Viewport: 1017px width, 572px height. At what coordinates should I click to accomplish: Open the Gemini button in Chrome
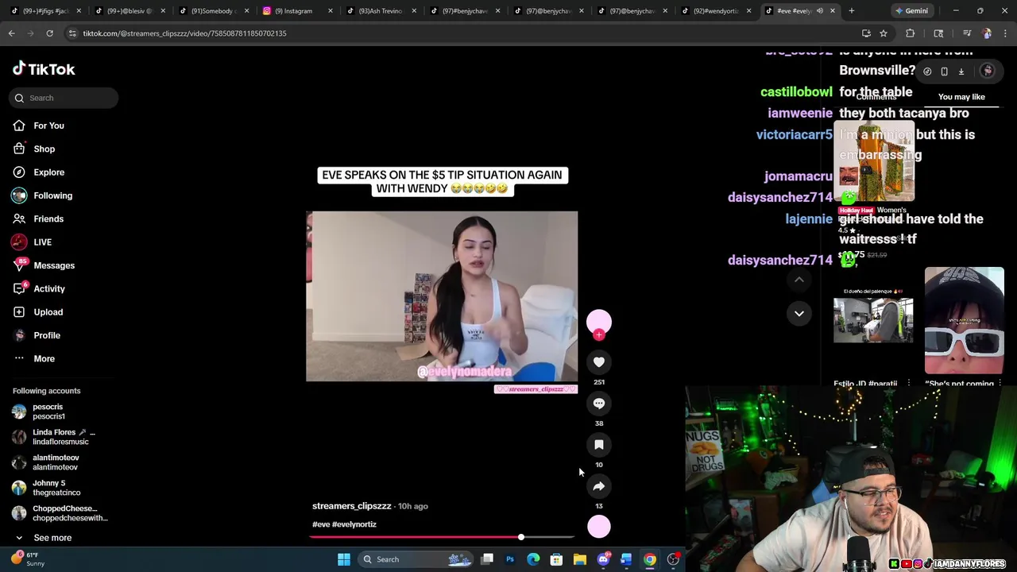click(911, 11)
